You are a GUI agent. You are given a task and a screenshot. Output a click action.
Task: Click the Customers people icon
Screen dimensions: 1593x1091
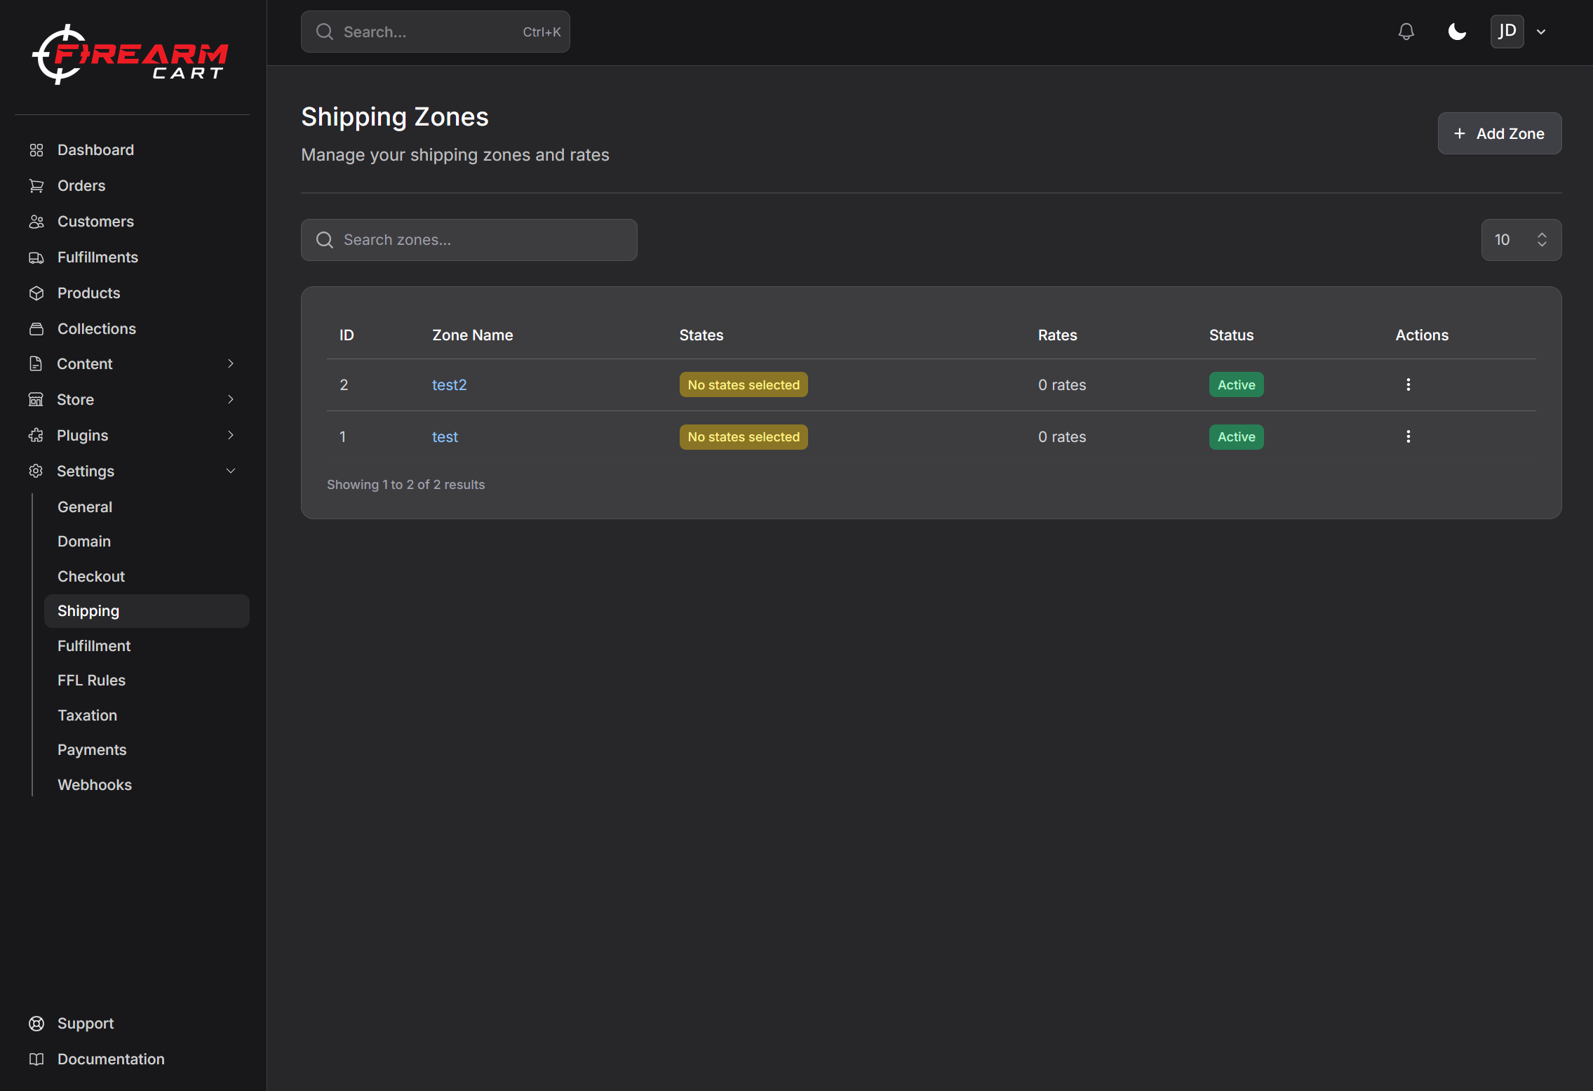pyautogui.click(x=36, y=222)
